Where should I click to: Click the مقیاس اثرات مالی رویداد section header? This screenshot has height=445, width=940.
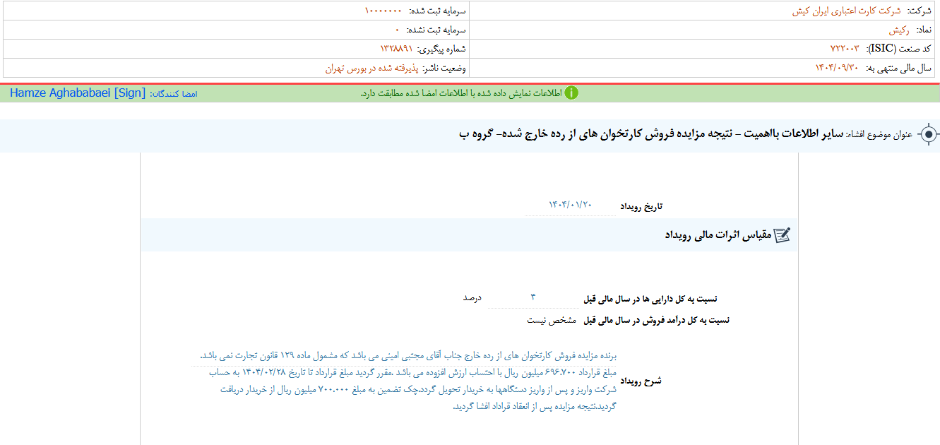pyautogui.click(x=717, y=235)
